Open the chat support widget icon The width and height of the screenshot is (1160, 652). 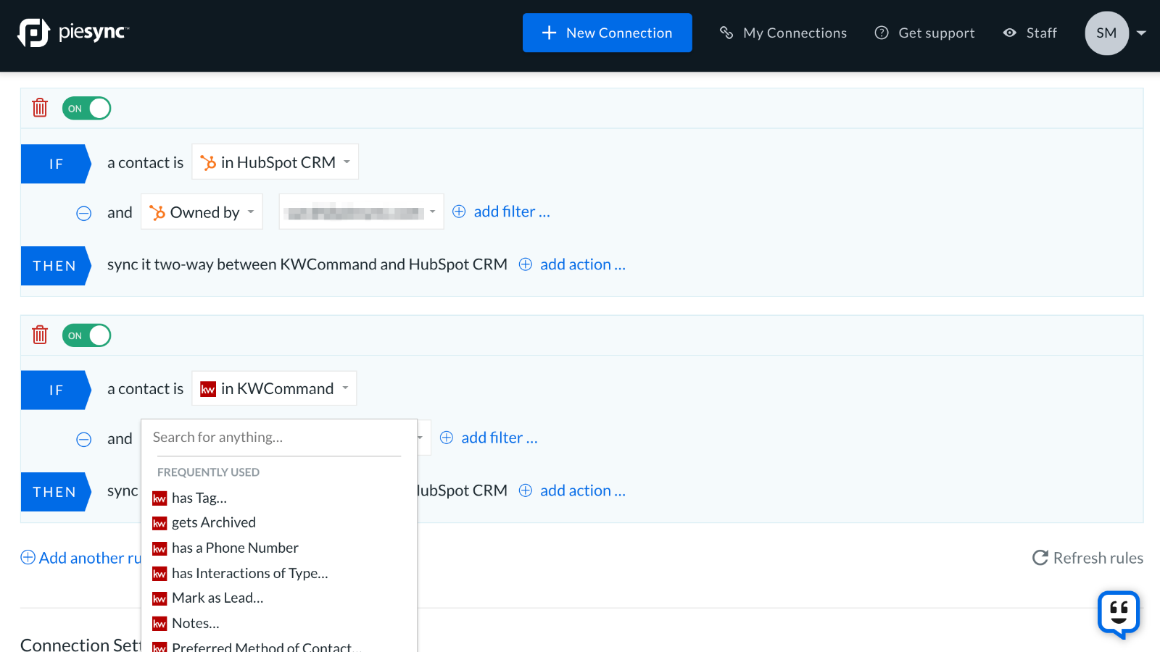1119,614
